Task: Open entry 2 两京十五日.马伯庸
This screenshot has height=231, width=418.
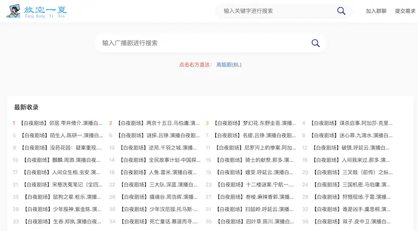Action: pos(158,123)
